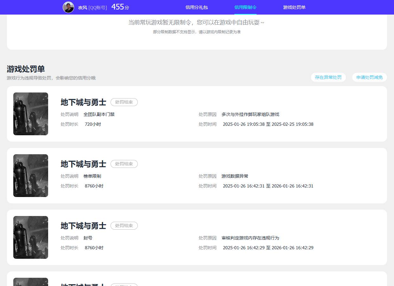Screen dimensions: 394x286
Task: Click the 8760小时 duration in 榜单限制 card
Action: click(x=94, y=186)
